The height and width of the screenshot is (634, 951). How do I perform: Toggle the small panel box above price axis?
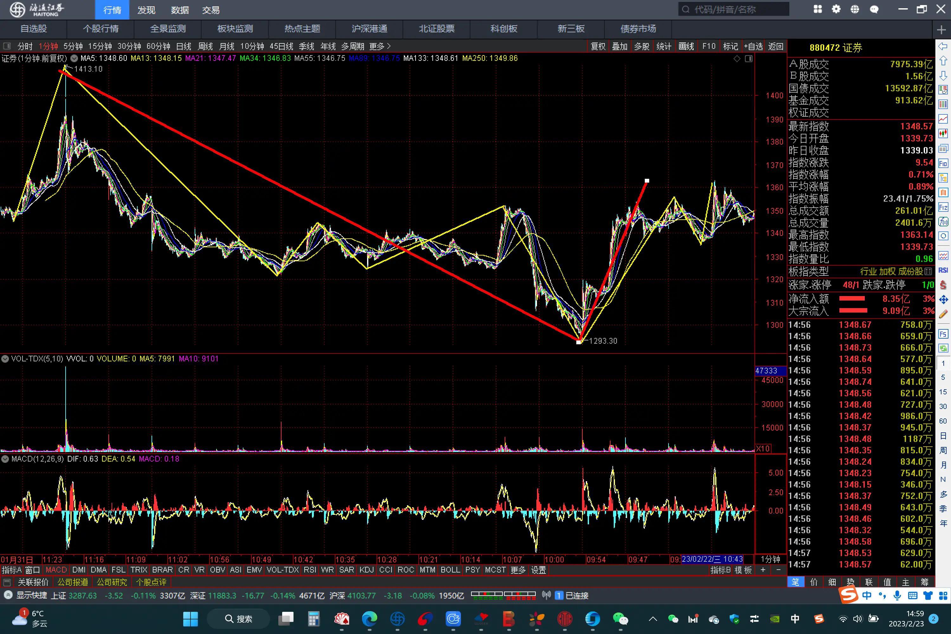[x=749, y=59]
